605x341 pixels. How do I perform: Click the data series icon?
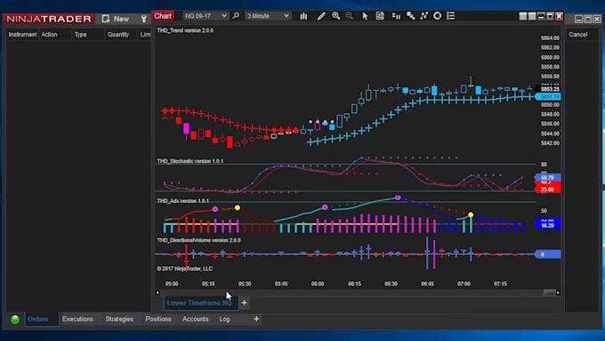pyautogui.click(x=410, y=16)
